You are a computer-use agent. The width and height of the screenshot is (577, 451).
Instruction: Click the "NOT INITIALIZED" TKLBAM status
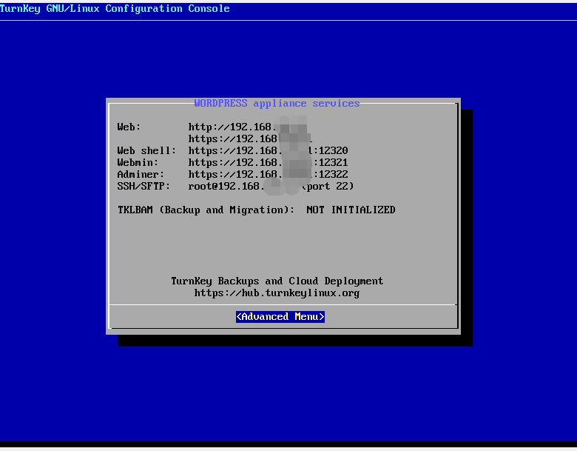coord(351,210)
